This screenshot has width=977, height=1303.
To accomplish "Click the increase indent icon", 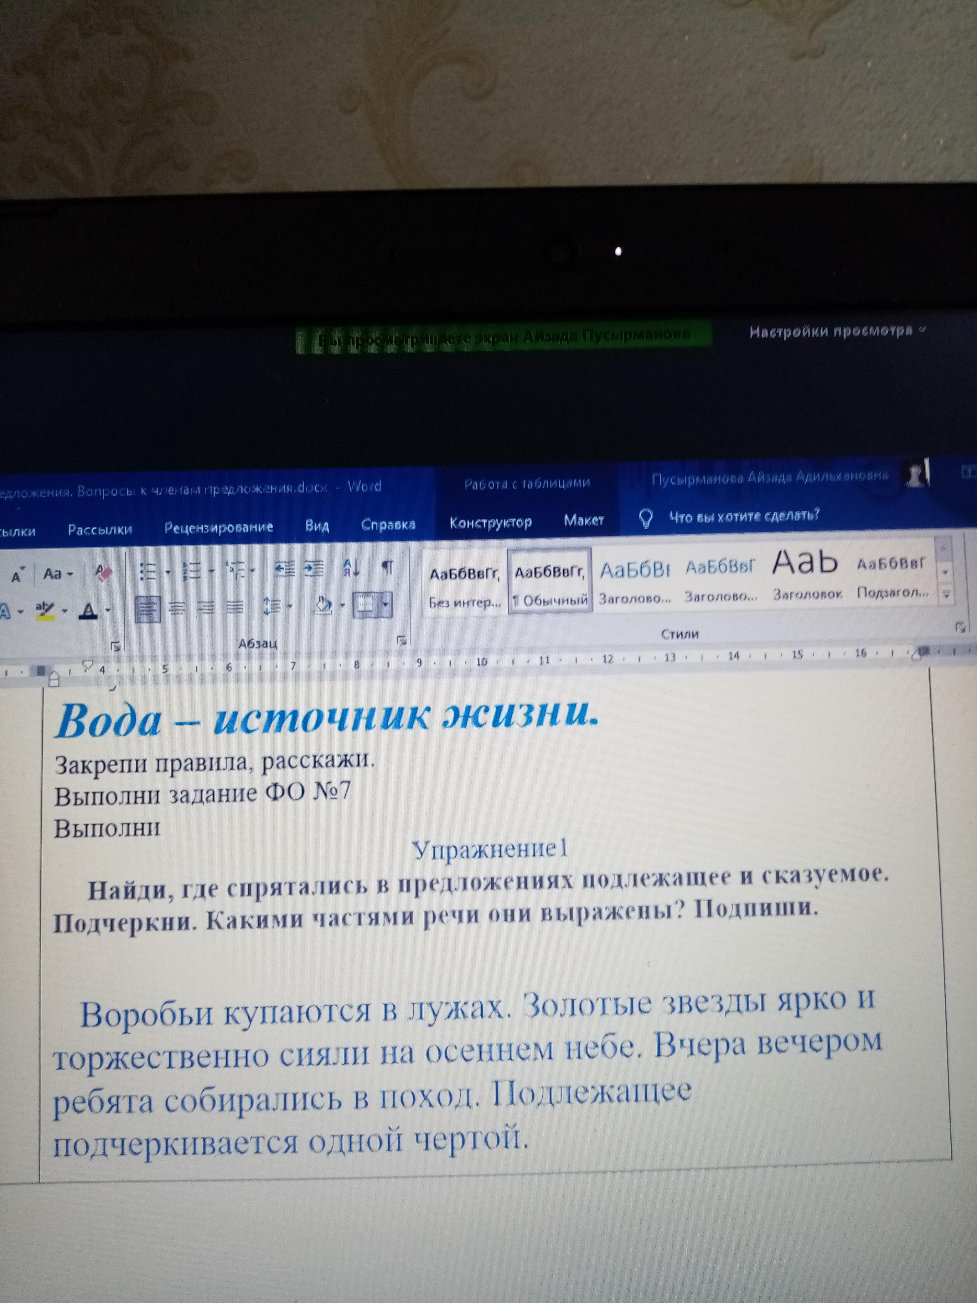I will click(314, 569).
